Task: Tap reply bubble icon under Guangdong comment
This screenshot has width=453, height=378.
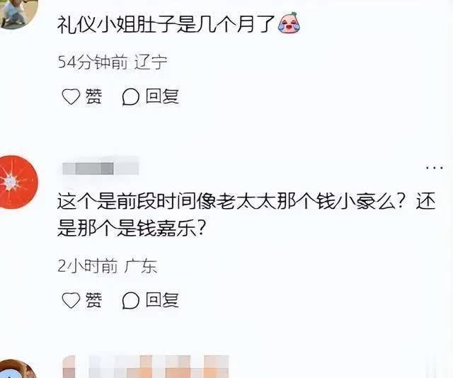Action: coord(131,300)
